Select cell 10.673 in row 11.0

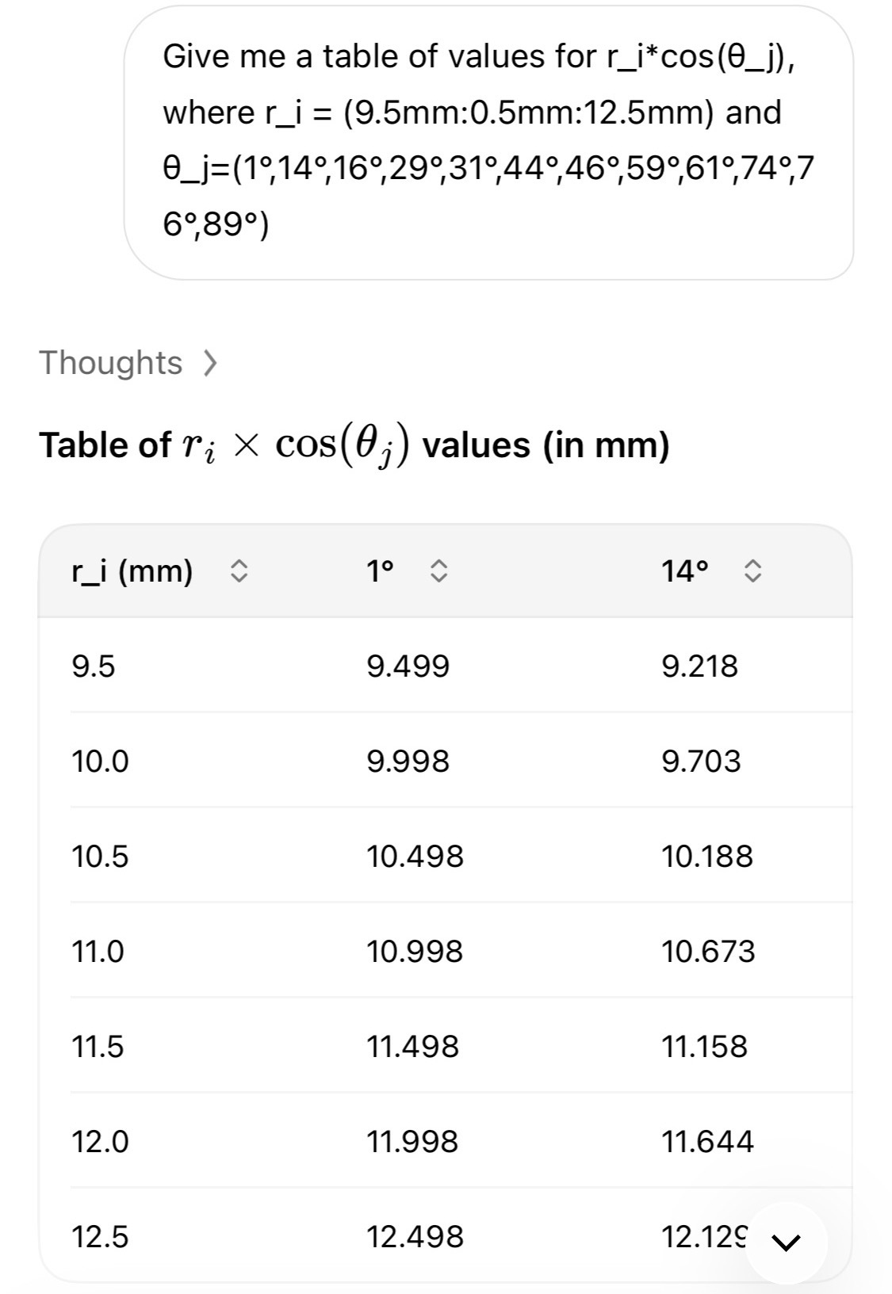click(x=708, y=951)
